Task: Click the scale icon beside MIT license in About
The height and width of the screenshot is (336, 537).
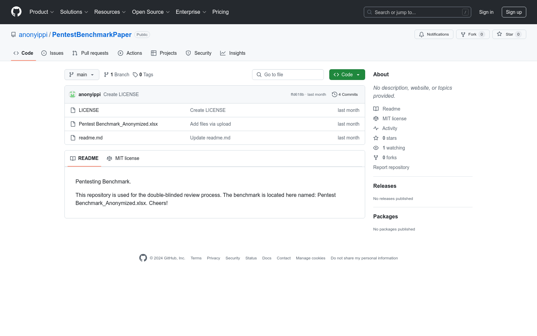Action: pyautogui.click(x=376, y=119)
